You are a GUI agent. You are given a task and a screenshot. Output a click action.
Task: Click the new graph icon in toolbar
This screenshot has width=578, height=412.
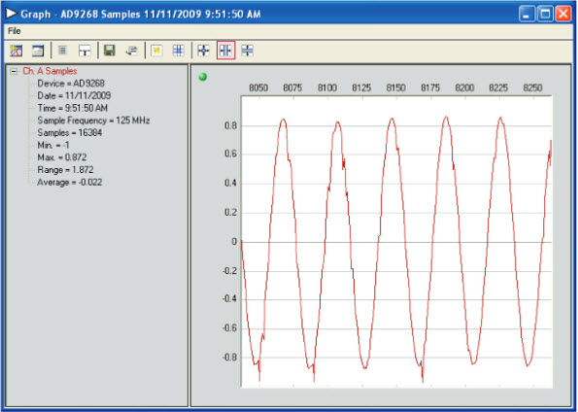tap(16, 51)
